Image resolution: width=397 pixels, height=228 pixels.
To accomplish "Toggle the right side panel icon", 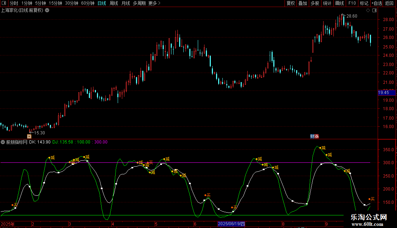I will tap(375, 10).
